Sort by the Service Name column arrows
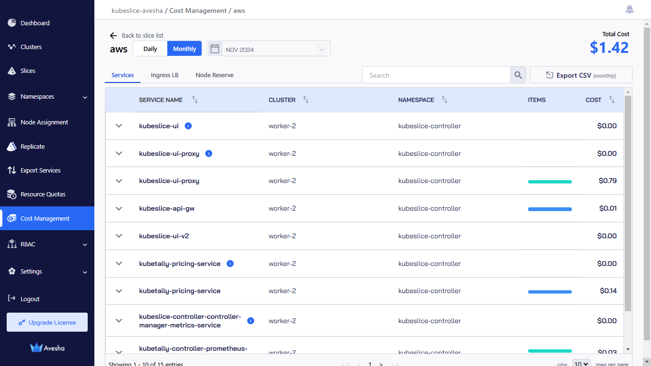This screenshot has width=651, height=366. 195,100
